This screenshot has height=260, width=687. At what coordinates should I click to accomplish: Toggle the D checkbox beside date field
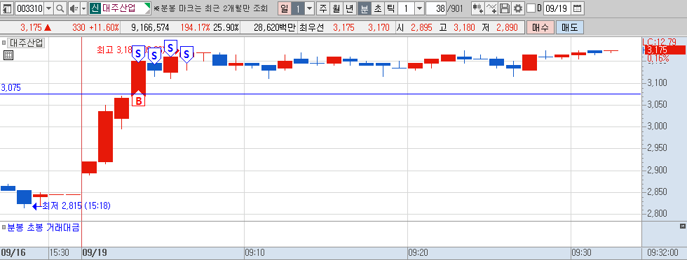click(531, 8)
